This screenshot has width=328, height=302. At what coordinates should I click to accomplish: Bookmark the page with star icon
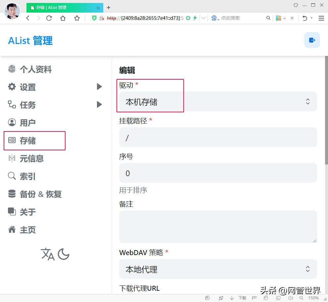point(77,18)
